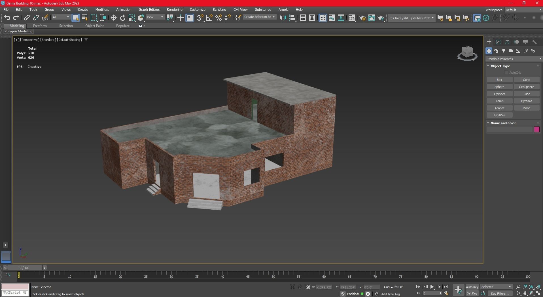
Task: Open the Modifiers menu
Action: coord(102,10)
